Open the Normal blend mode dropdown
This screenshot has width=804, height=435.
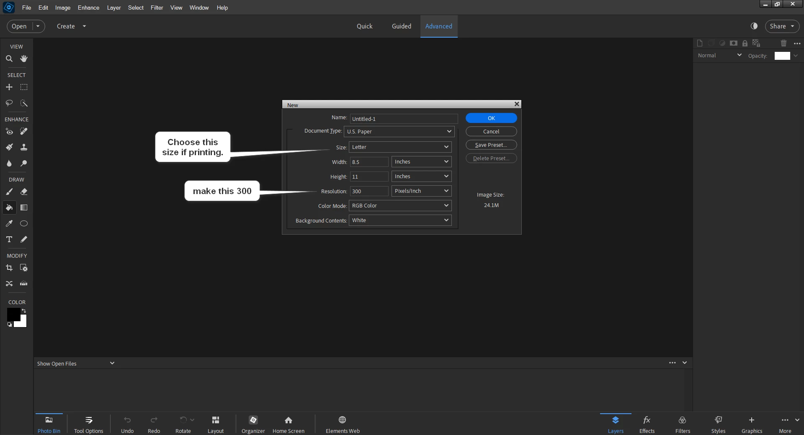(719, 55)
